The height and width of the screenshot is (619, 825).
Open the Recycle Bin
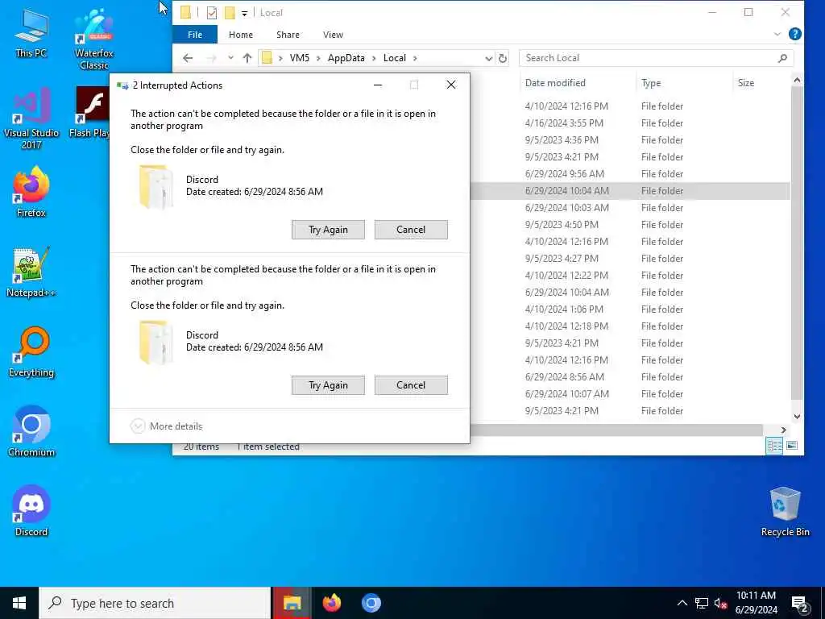click(x=785, y=511)
